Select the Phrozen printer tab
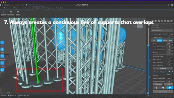The image size is (174, 98). pos(14,96)
